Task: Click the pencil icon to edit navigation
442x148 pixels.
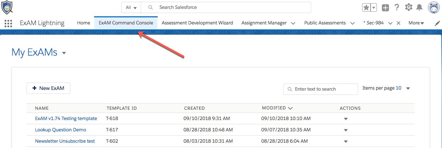Action: (437, 23)
